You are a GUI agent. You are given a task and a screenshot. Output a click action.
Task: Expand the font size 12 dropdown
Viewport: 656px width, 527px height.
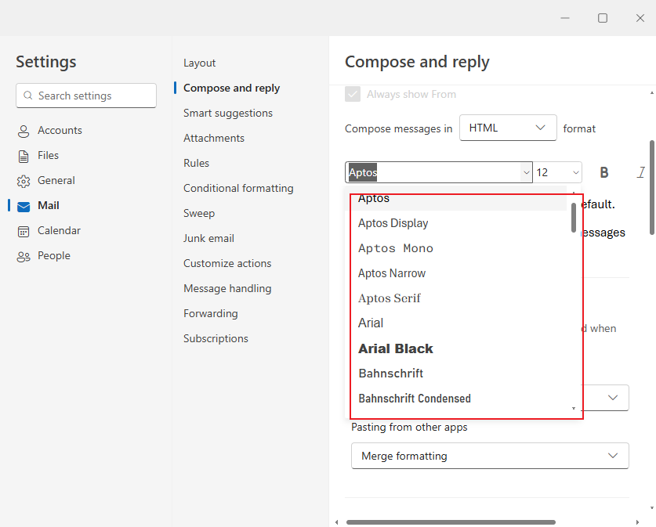(557, 172)
